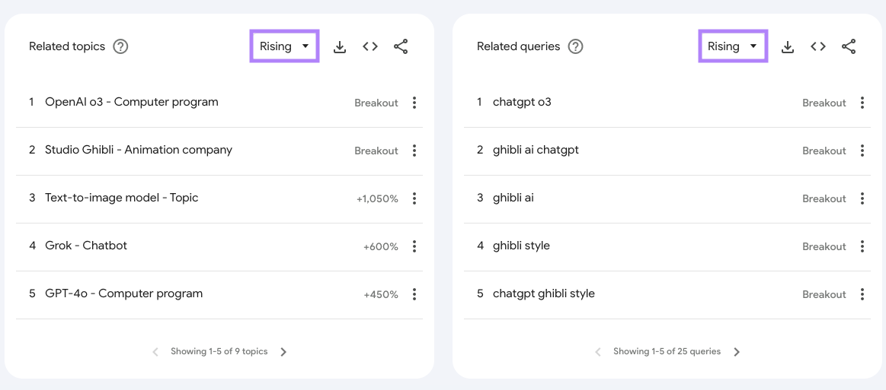The height and width of the screenshot is (390, 886).
Task: Open help tooltip for Related topics
Action: (x=120, y=46)
